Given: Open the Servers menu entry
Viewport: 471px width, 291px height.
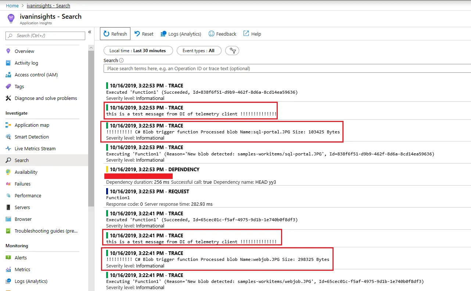Looking at the screenshot, I should [22, 207].
